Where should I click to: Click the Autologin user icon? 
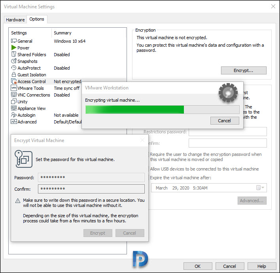(x=14, y=115)
